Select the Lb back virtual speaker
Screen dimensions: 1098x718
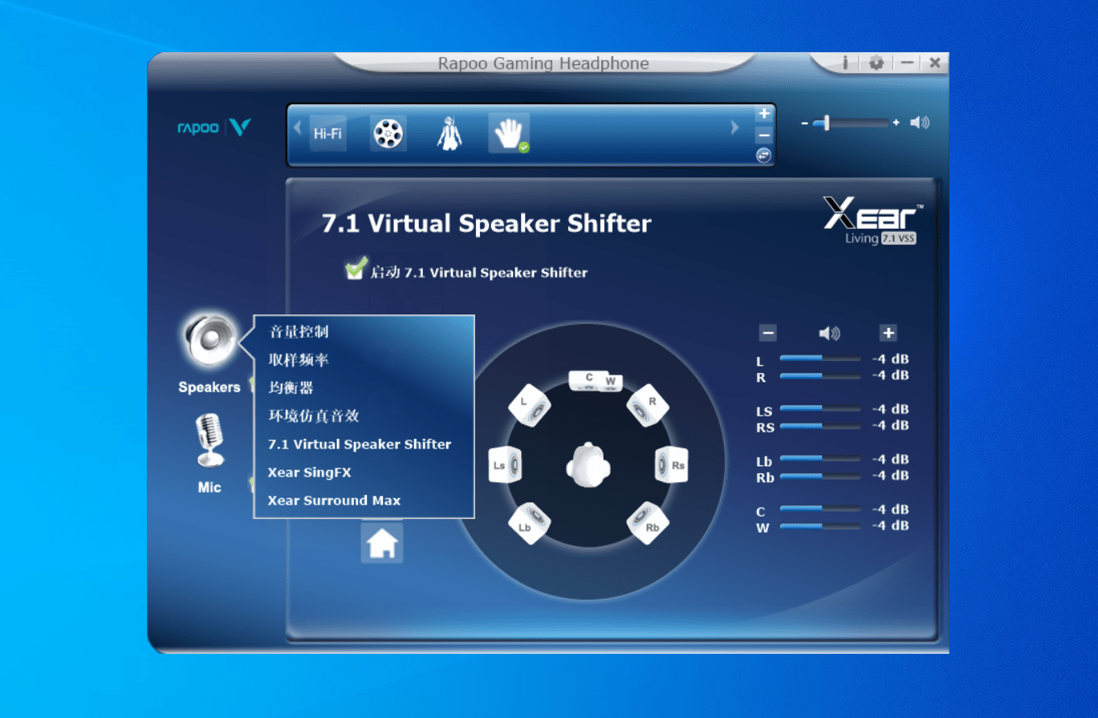pyautogui.click(x=529, y=523)
